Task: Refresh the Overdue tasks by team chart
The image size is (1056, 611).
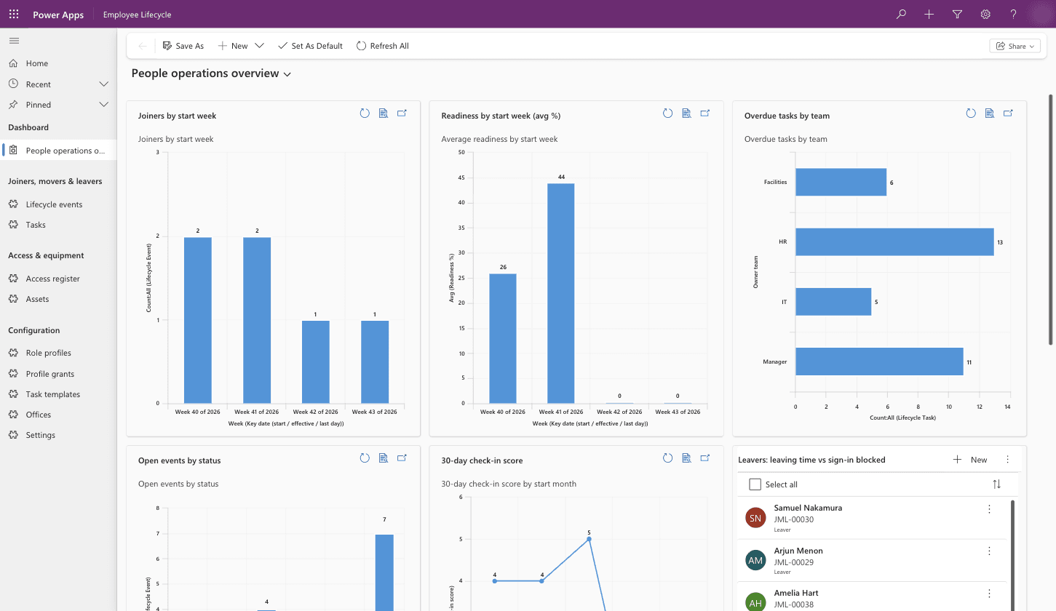Action: tap(971, 113)
